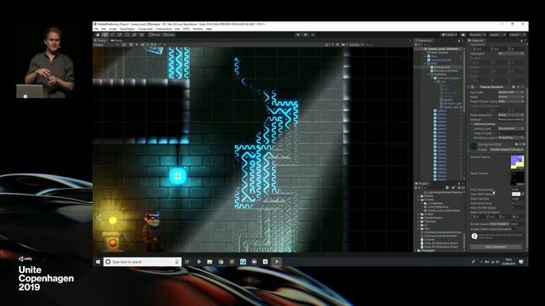This screenshot has width=545, height=306.
Task: Select the Scale tool in Unity toolbar
Action: tap(119, 35)
